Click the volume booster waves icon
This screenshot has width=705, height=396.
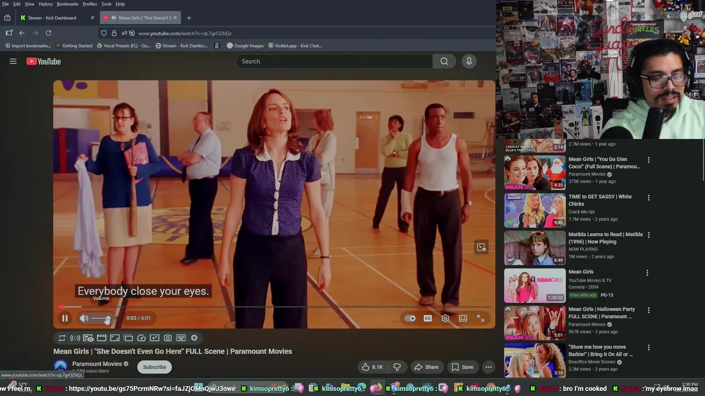tap(75, 338)
